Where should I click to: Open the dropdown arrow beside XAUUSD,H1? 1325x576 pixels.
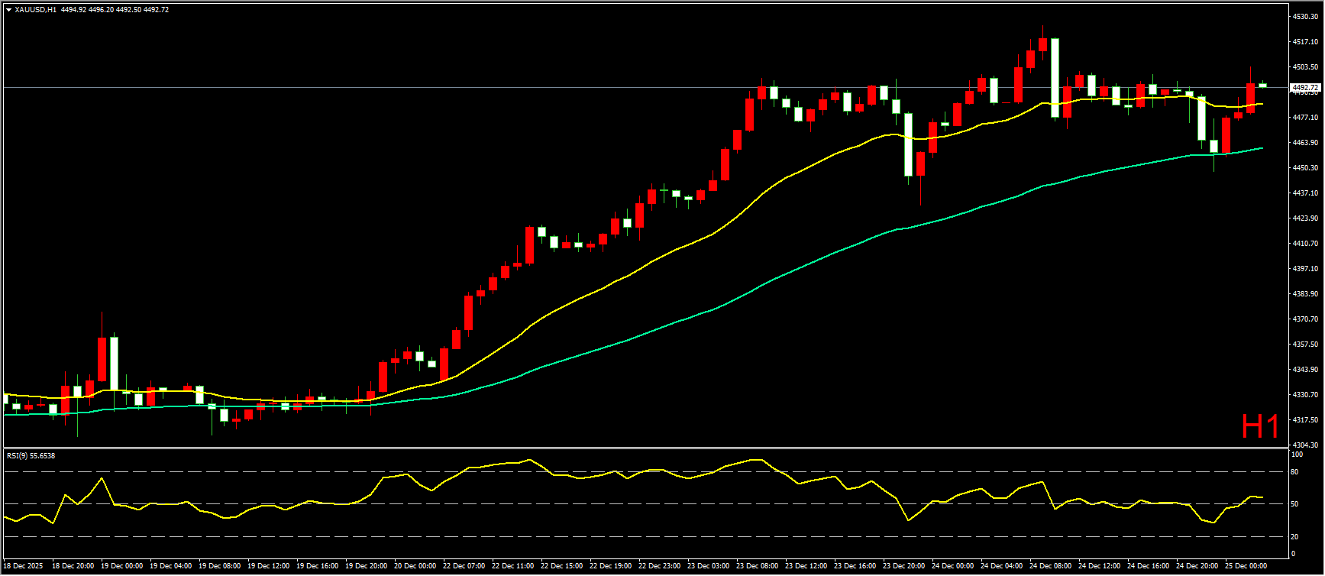(x=8, y=10)
